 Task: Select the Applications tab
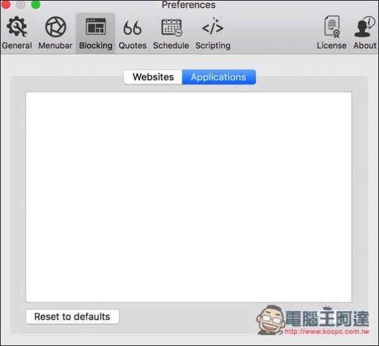click(x=219, y=77)
